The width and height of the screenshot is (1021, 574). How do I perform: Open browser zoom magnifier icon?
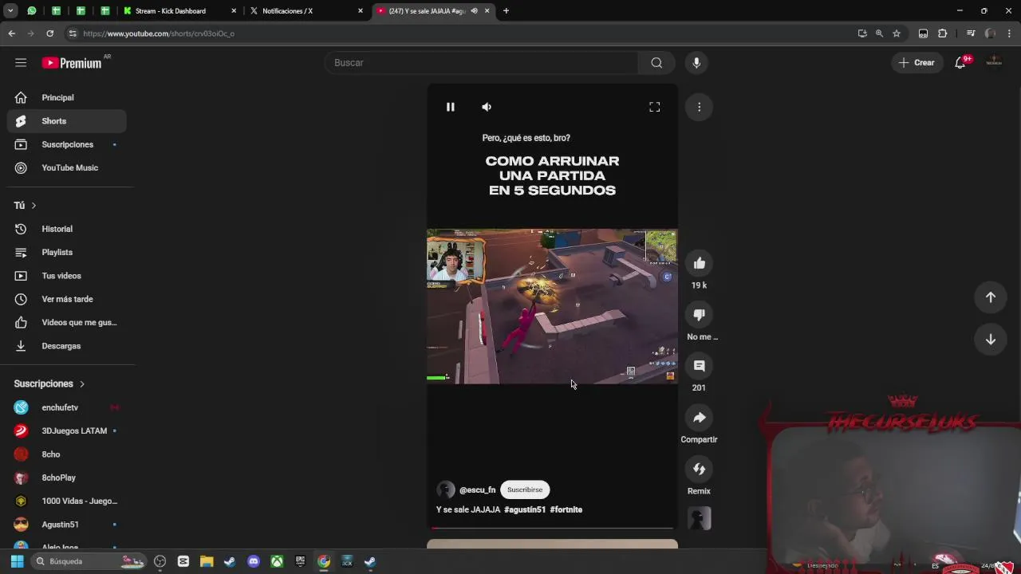click(x=879, y=33)
